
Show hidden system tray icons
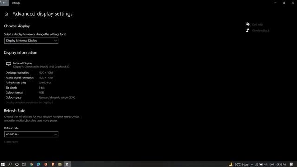pos(252,164)
